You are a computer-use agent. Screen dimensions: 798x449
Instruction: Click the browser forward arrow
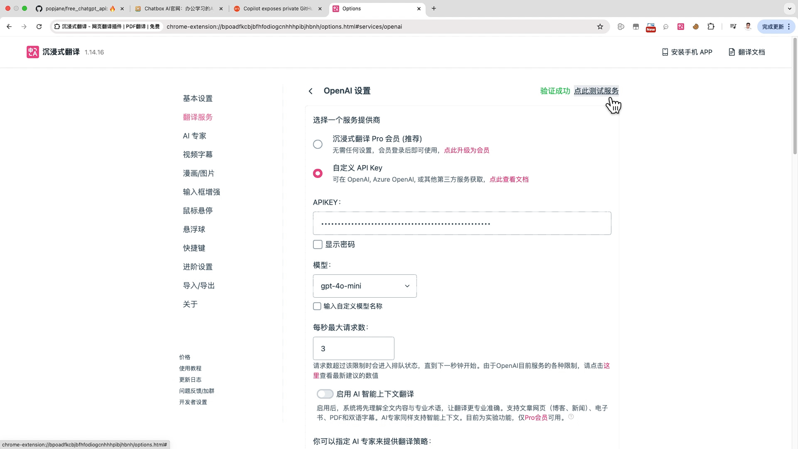coord(24,27)
